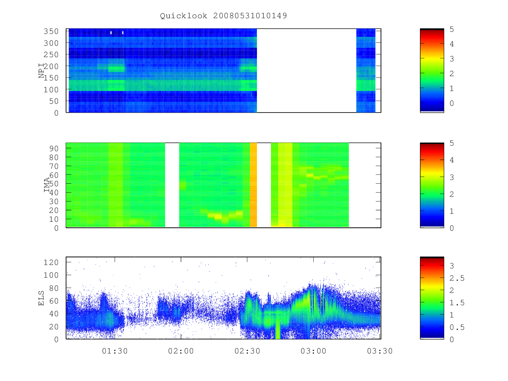Click the NPI y-axis label
Screen dimensions: 508x381
(x=42, y=71)
